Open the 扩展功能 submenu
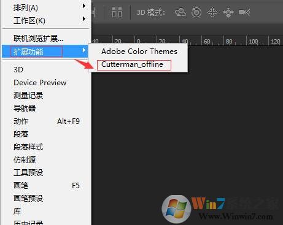This screenshot has width=283, height=225. (x=45, y=51)
